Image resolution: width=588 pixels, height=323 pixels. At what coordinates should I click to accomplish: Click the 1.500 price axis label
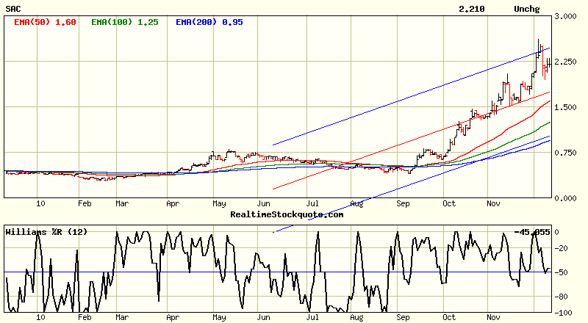pyautogui.click(x=569, y=107)
